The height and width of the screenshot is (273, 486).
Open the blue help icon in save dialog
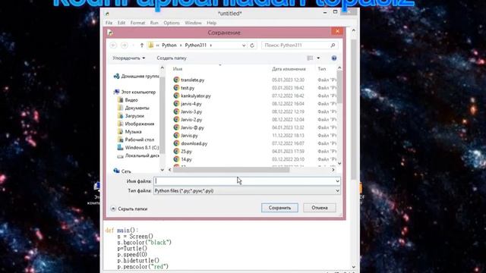tap(334, 58)
